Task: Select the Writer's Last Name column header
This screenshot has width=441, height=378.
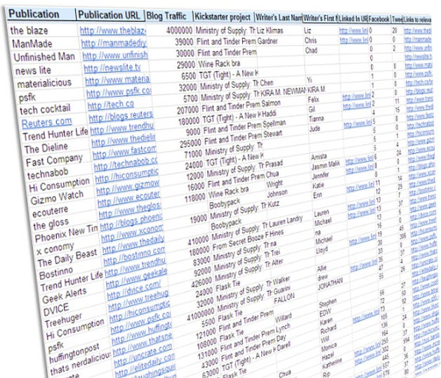Action: (279, 18)
